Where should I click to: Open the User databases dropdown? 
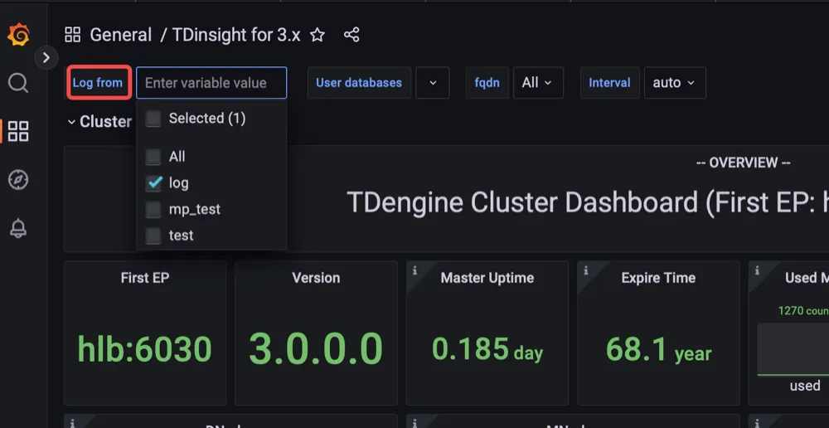coord(432,83)
